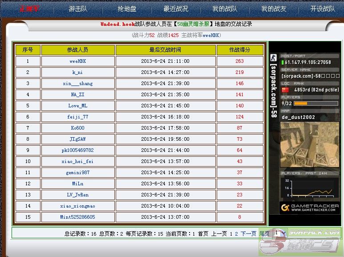Select 我的战队 in the top navigation
This screenshot has height=257, width=344.
coord(225,9)
